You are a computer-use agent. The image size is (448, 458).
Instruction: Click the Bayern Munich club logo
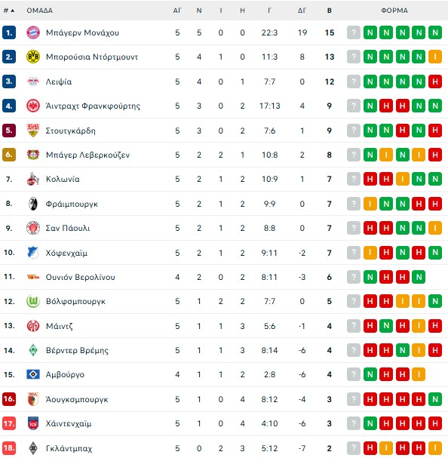(33, 32)
